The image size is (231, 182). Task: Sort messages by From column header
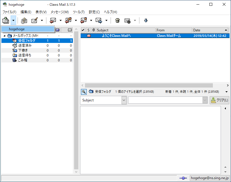tap(174, 30)
